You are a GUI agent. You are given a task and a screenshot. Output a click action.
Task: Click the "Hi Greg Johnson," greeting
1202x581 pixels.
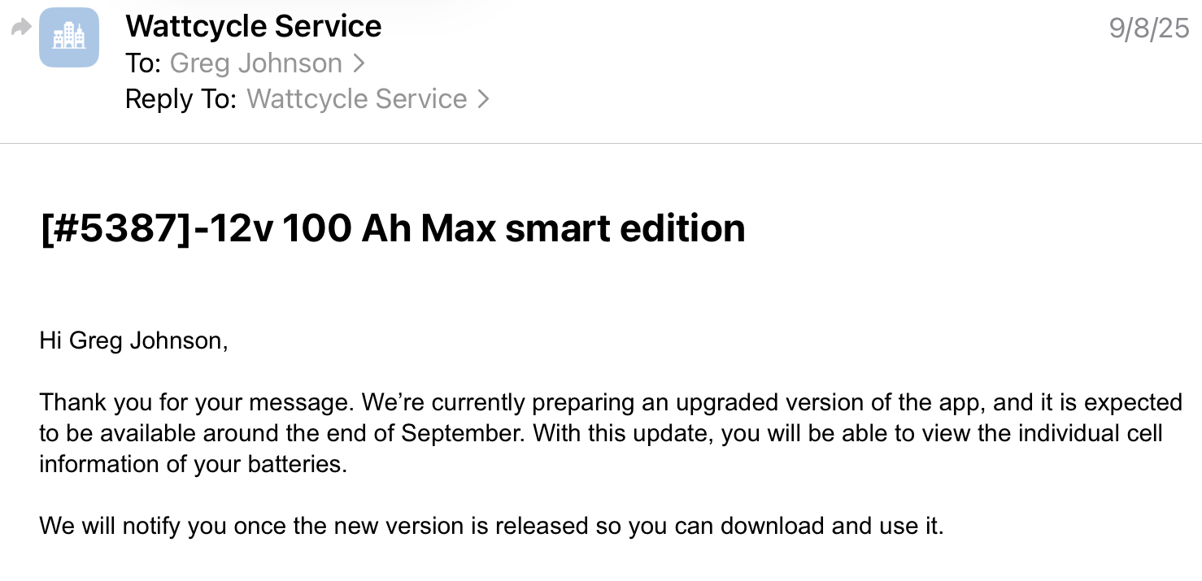tap(133, 340)
